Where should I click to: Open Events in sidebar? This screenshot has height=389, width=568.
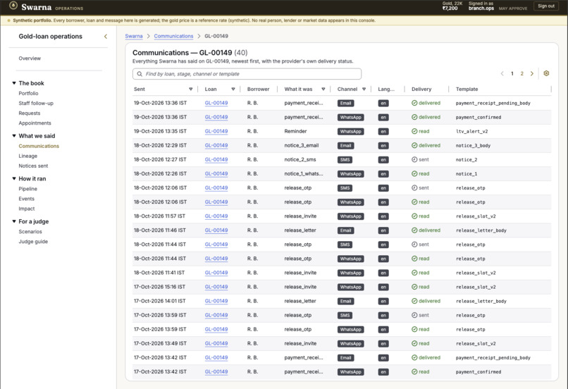27,199
